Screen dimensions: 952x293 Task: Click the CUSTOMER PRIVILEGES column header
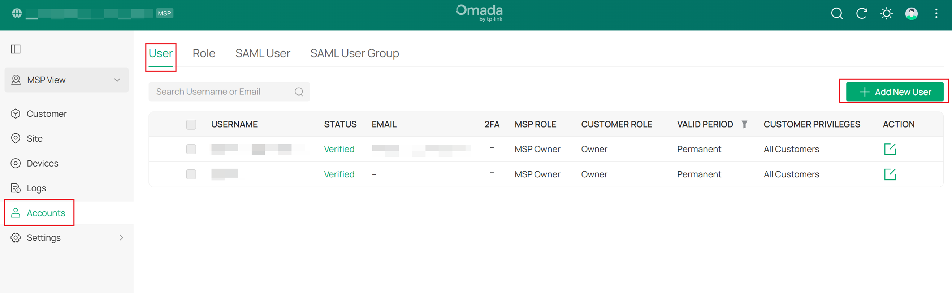click(812, 124)
